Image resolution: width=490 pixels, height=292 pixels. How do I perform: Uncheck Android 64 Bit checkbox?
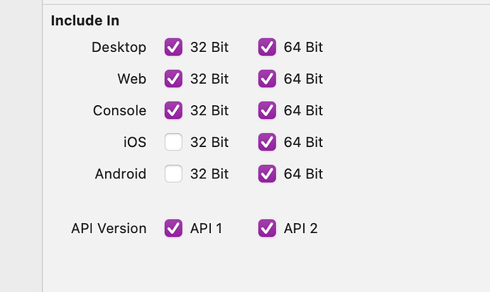click(x=267, y=174)
